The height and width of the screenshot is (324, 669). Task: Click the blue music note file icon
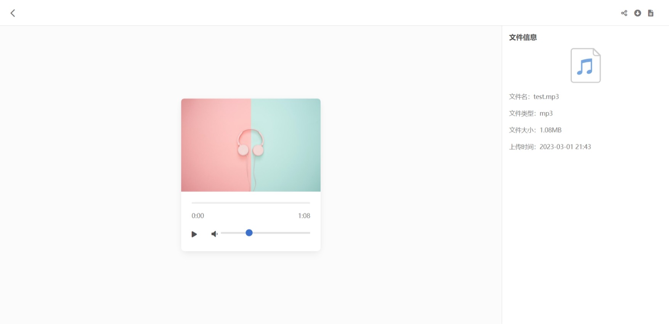click(x=586, y=65)
